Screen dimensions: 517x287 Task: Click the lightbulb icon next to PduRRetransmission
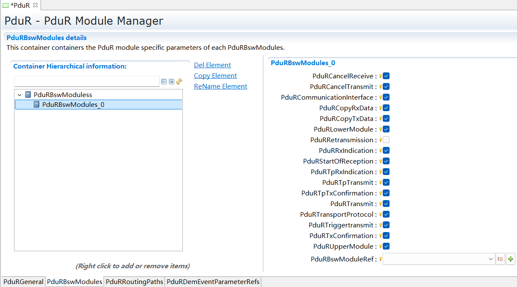pyautogui.click(x=381, y=140)
